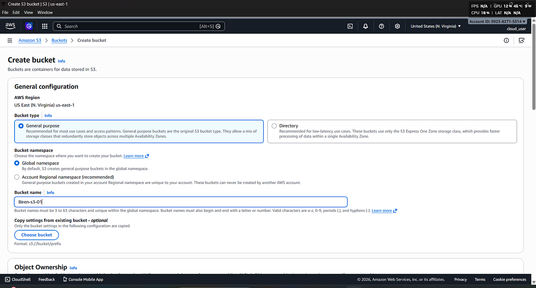Open the United States (N. Virginia) region dropdown
The width and height of the screenshot is (536, 288).
tap(436, 26)
